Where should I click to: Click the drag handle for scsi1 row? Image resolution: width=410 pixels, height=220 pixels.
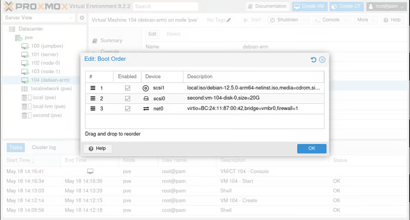[x=93, y=88]
